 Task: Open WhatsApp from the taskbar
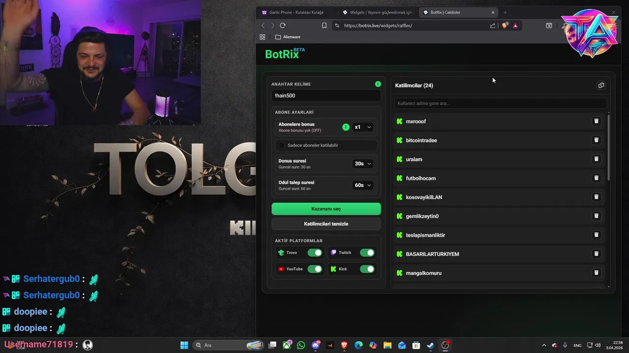tap(301, 345)
